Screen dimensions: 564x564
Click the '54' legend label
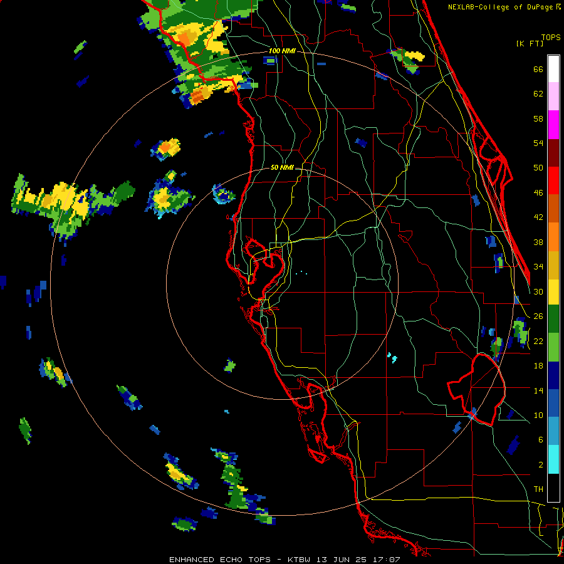coord(538,143)
